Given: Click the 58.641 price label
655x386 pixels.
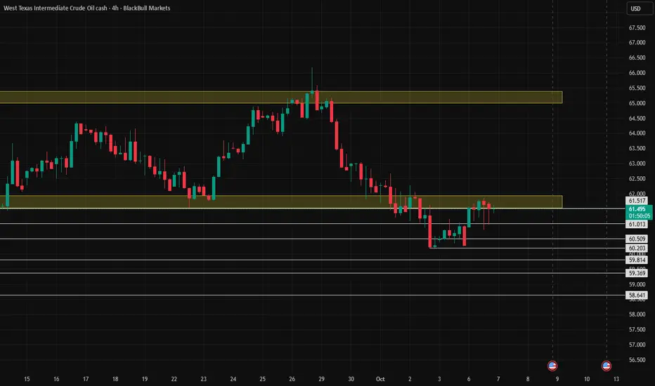Looking at the screenshot, I should click(637, 295).
